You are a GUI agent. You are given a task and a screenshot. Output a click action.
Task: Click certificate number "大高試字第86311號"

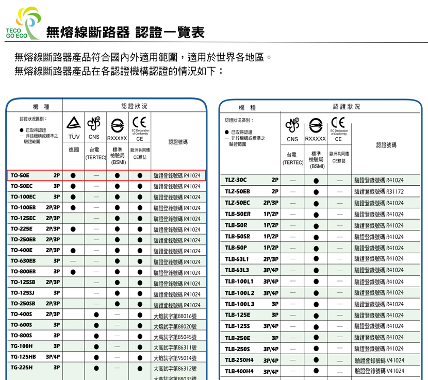[x=175, y=348]
